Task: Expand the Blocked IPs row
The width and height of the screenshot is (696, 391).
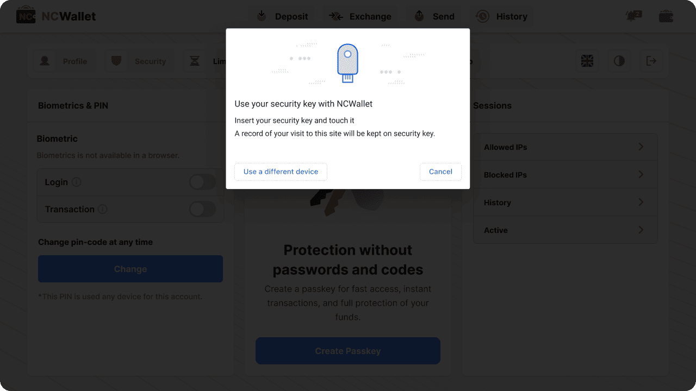Action: (x=641, y=175)
